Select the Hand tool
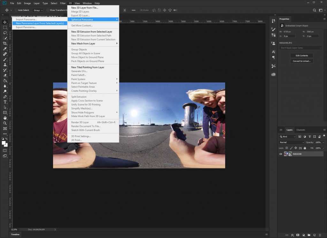This screenshot has width=327, height=238. [x=5, y=118]
